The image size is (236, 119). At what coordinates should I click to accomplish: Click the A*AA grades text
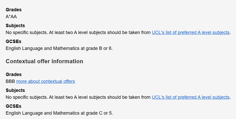pos(11,17)
